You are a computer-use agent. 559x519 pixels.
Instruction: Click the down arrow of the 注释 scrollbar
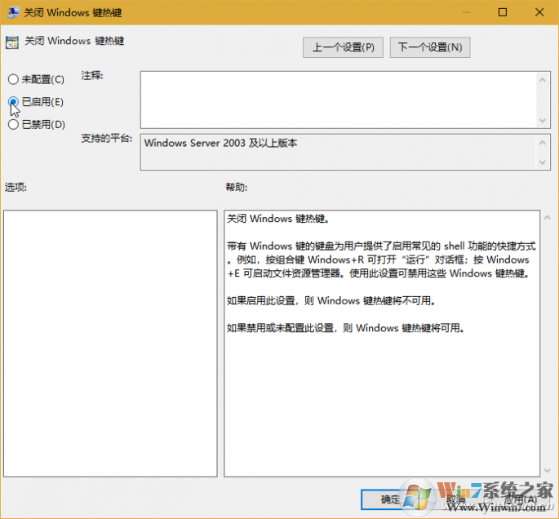pyautogui.click(x=542, y=120)
